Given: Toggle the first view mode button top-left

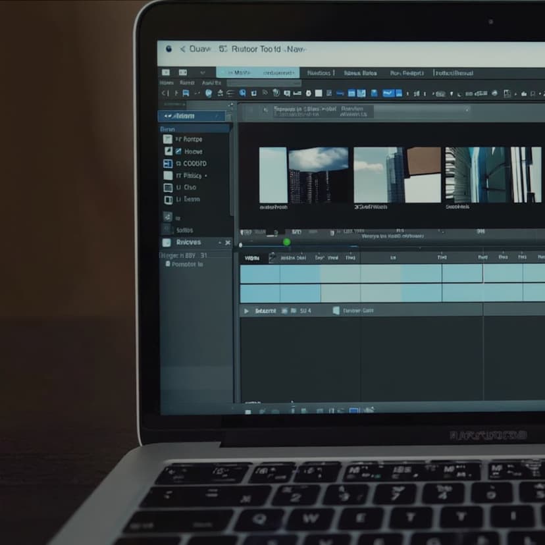Looking at the screenshot, I should click(x=166, y=72).
